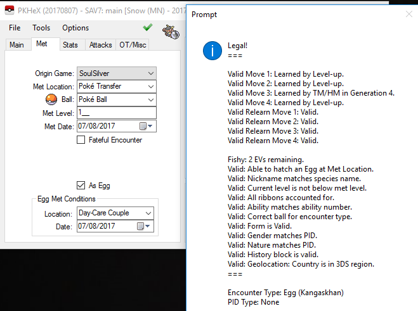The width and height of the screenshot is (418, 311).
Task: Click 'Valid Move 2: Learned by Level-up.' line
Action: (285, 84)
